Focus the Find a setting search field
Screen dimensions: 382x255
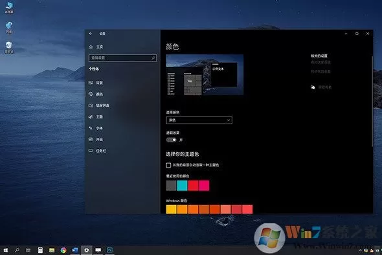pyautogui.click(x=122, y=58)
